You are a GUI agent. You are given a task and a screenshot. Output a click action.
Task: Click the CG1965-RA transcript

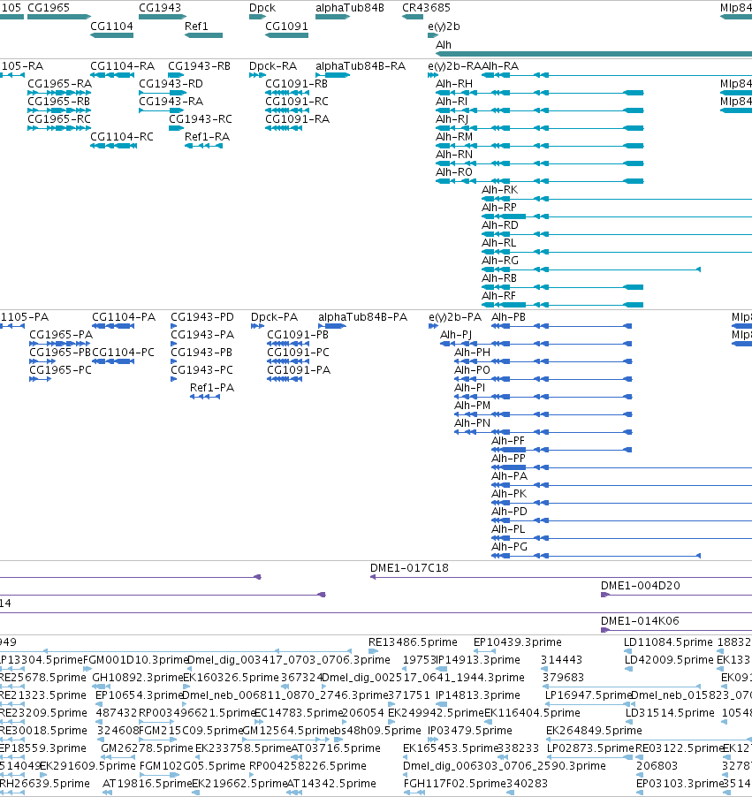point(59,93)
